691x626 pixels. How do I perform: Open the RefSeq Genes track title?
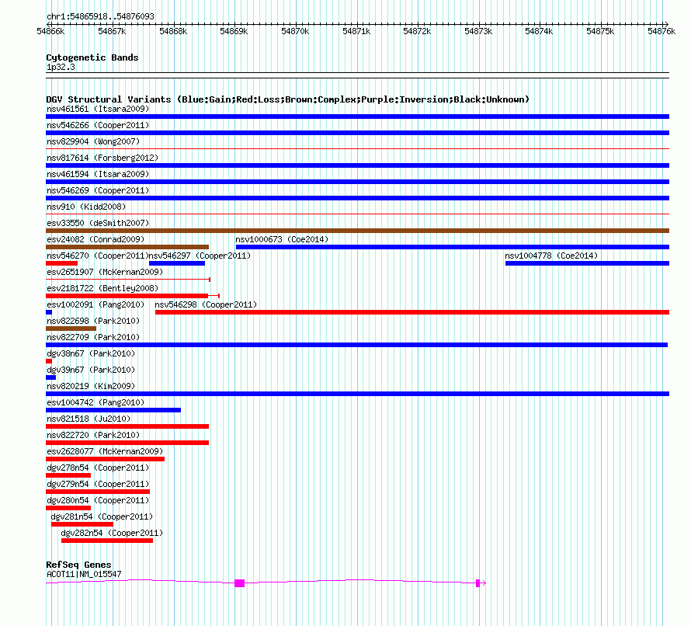(78, 565)
